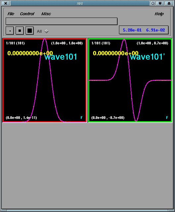Click the 1/101 (101) frame counter in wave101

click(15, 43)
